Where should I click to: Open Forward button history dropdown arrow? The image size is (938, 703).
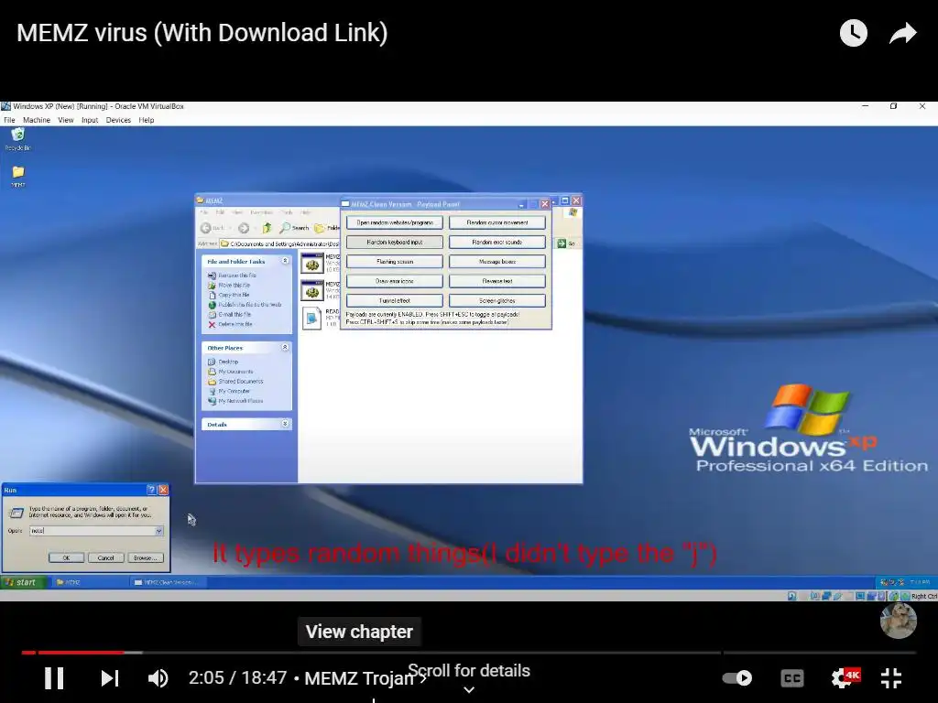[254, 228]
